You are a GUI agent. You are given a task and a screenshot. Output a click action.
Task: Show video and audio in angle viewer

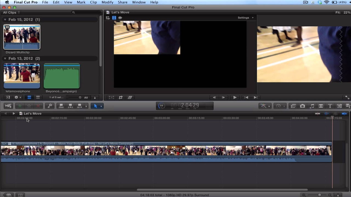(108, 18)
